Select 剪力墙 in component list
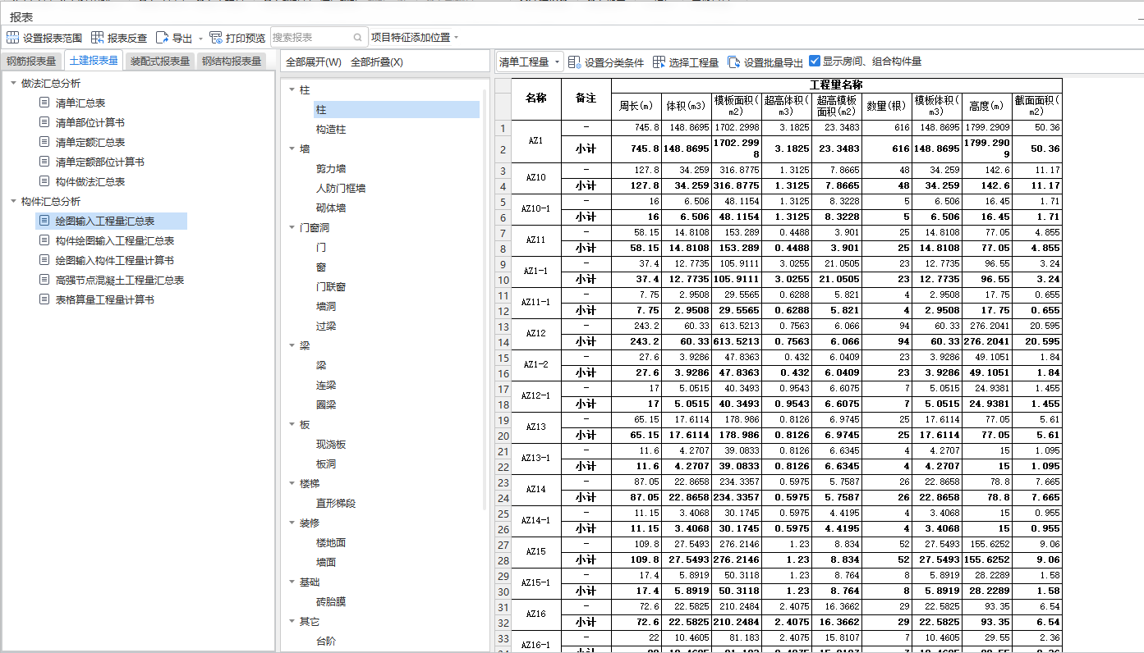The image size is (1144, 653). 331,168
